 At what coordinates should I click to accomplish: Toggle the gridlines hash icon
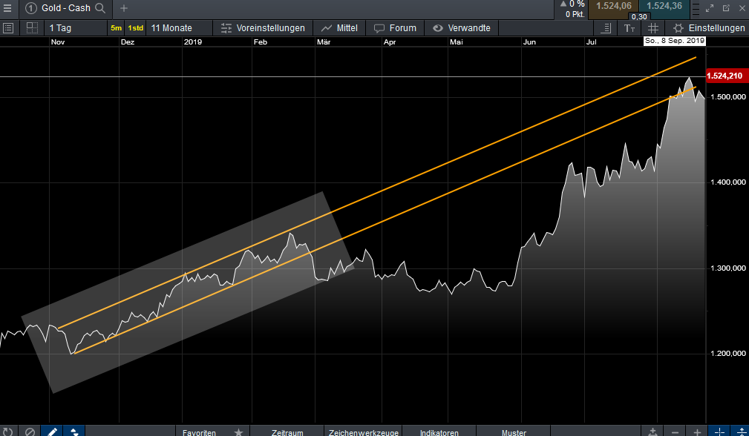(652, 28)
